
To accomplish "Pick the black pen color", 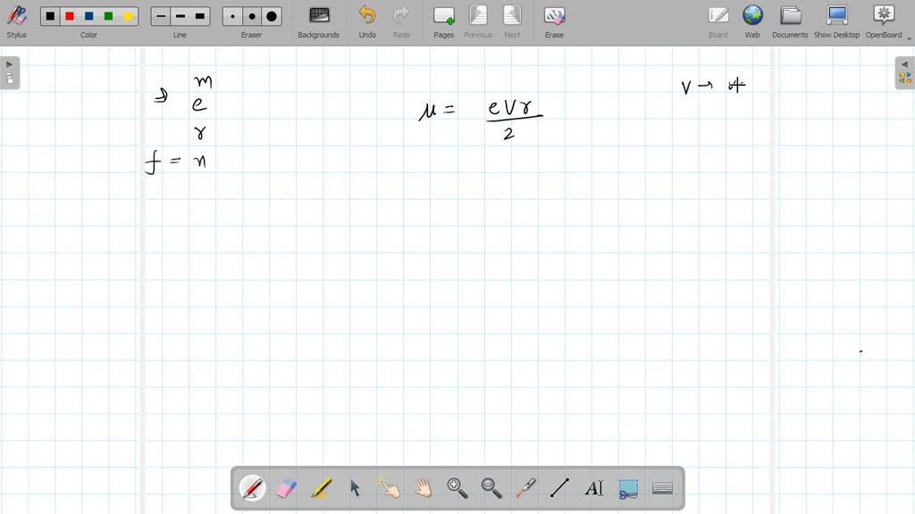I will (x=50, y=16).
